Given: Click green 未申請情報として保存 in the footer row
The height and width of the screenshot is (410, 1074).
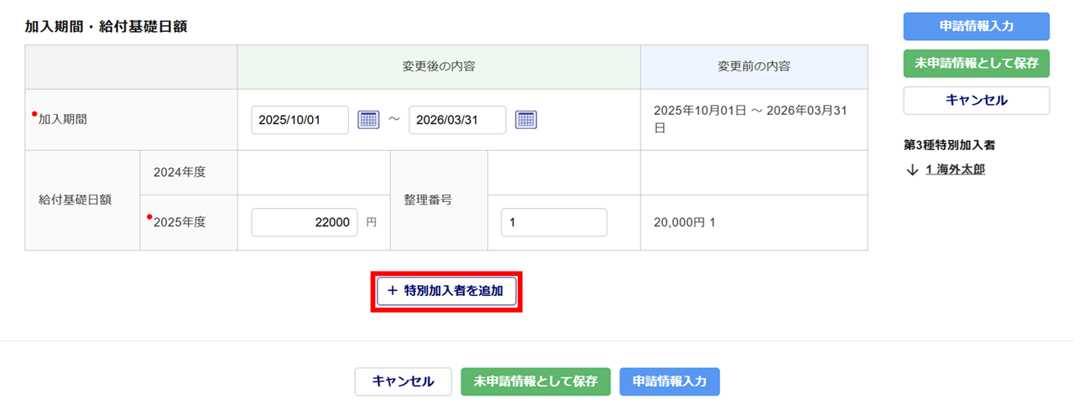Looking at the screenshot, I should tap(535, 381).
